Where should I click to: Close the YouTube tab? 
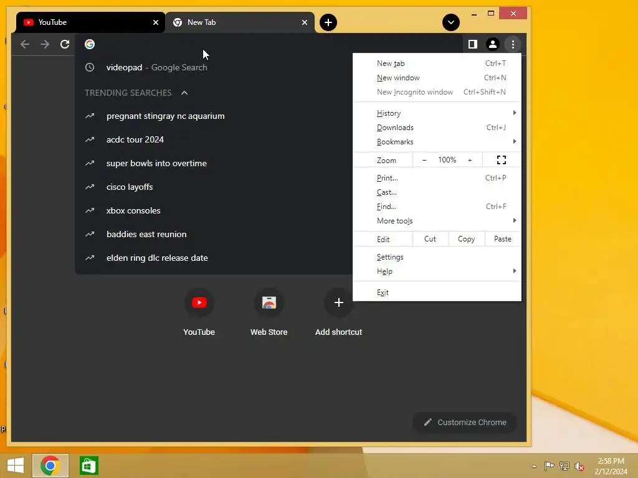coord(155,22)
